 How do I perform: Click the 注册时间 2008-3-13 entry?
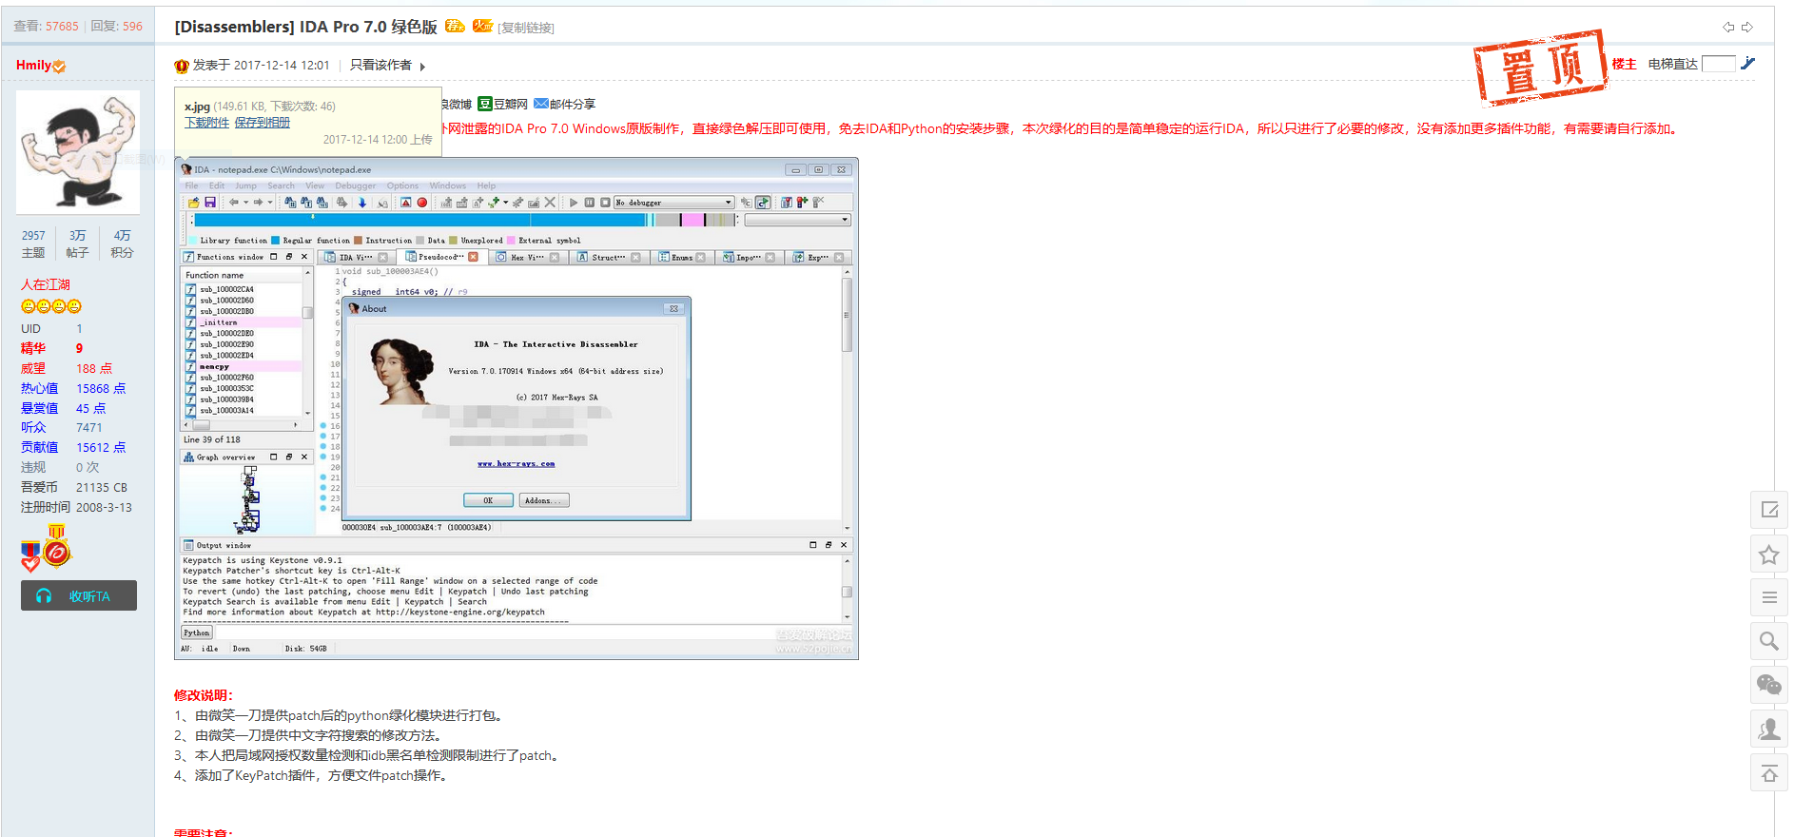[76, 507]
